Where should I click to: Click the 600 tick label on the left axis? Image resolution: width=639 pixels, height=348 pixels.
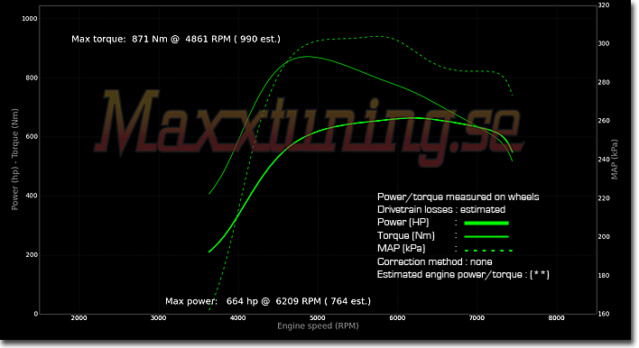click(x=32, y=137)
